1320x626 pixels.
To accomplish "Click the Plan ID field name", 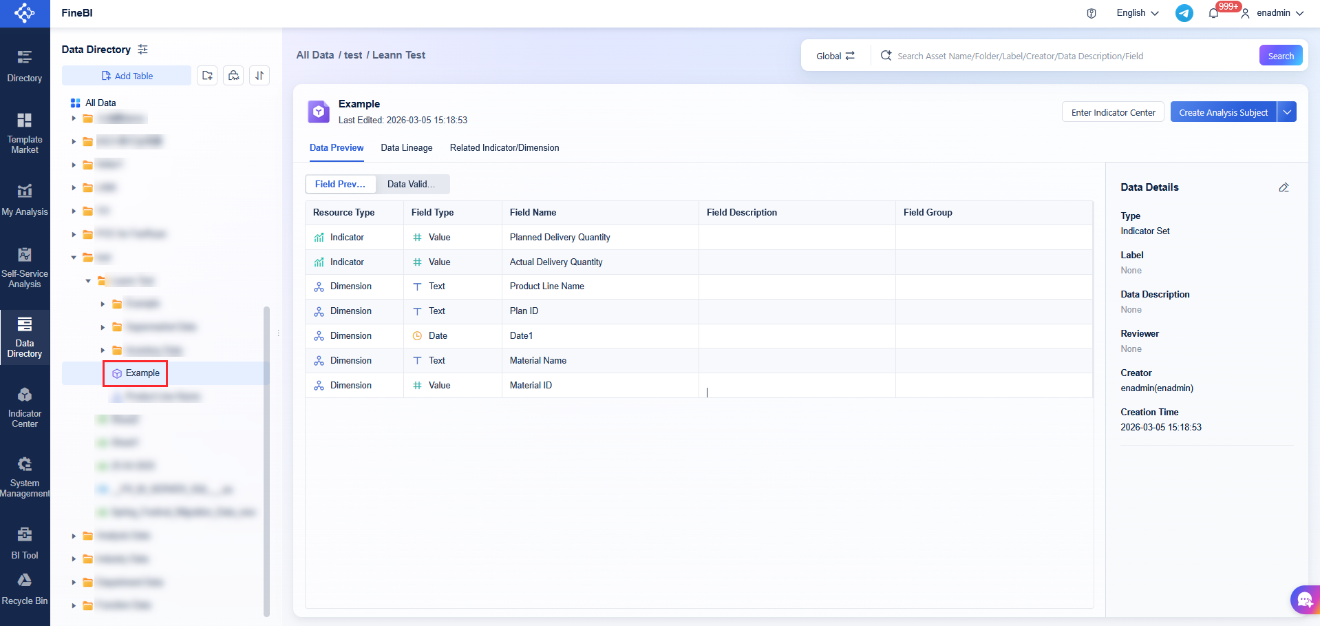I will pyautogui.click(x=524, y=311).
